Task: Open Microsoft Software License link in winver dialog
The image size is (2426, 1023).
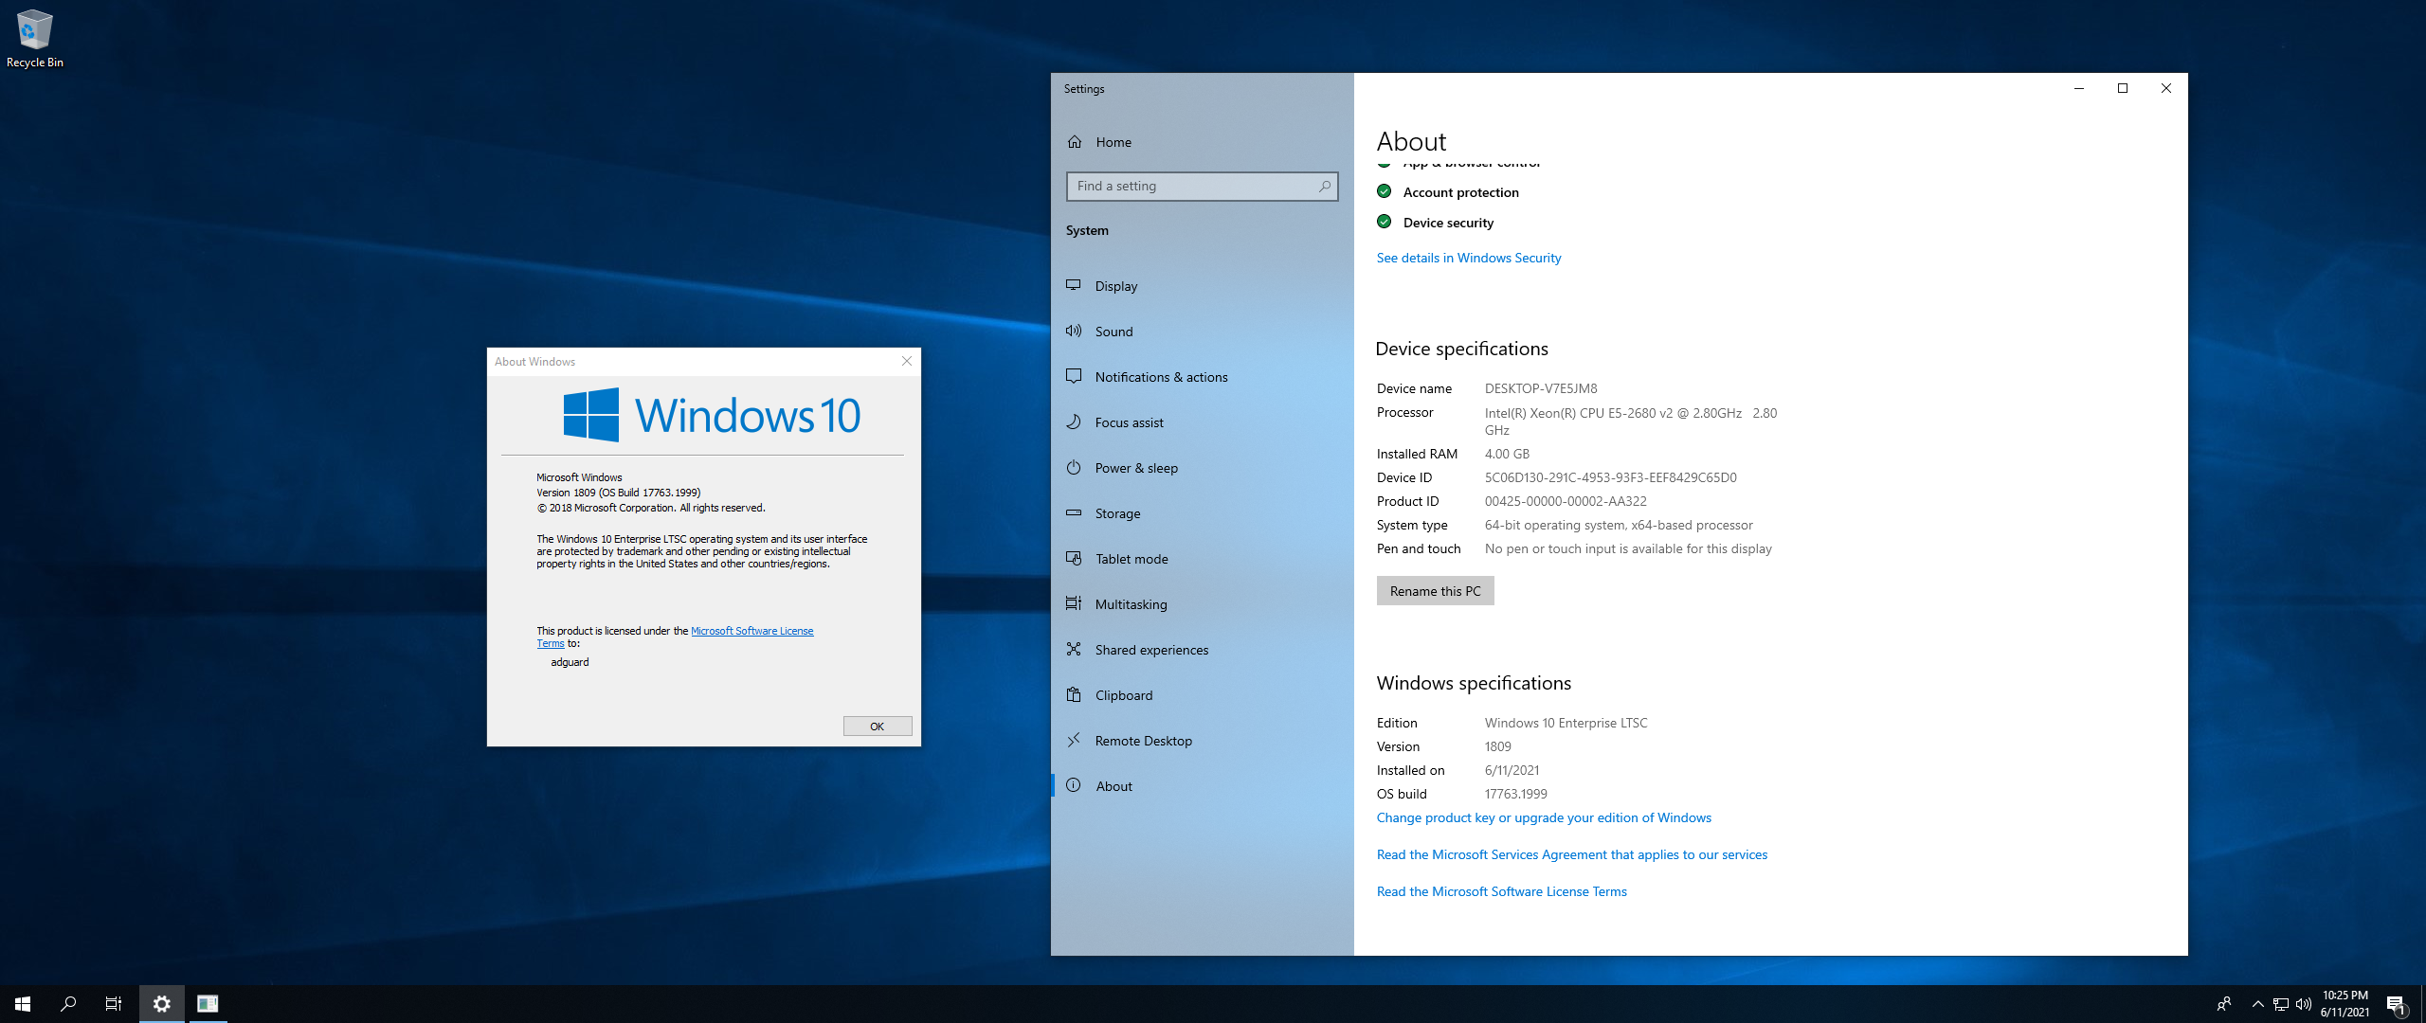Action: 751,631
